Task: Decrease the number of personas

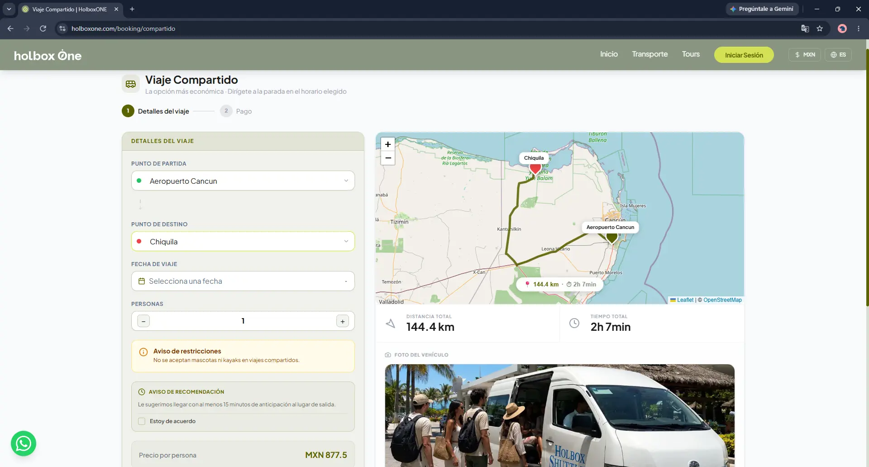Action: pos(143,321)
